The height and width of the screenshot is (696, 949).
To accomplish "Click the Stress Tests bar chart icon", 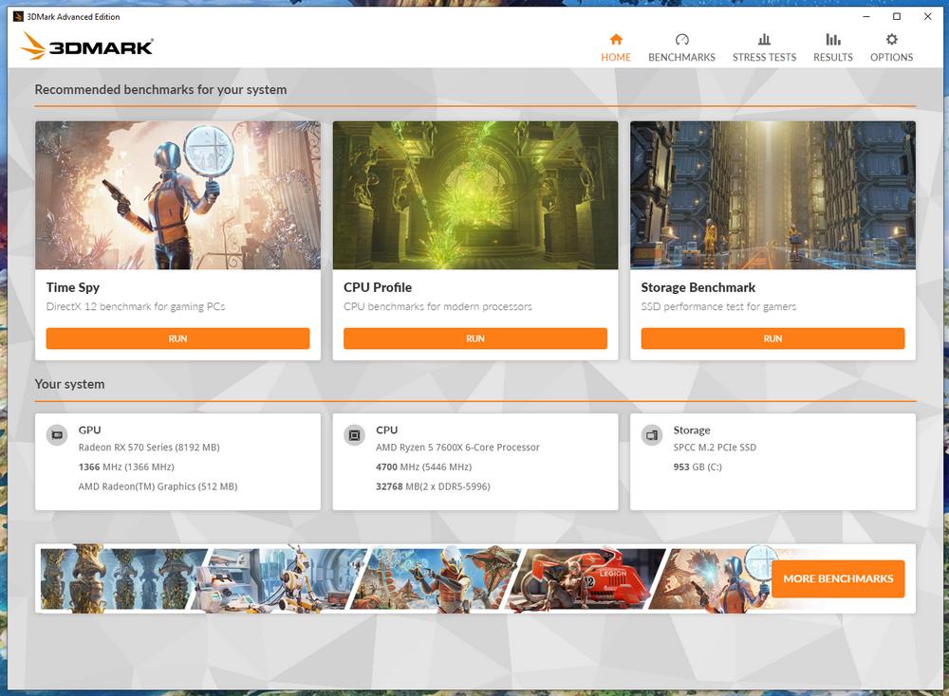I will pyautogui.click(x=764, y=39).
